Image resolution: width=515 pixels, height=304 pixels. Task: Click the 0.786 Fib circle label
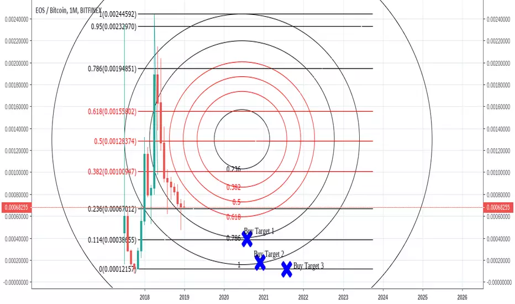click(234, 238)
